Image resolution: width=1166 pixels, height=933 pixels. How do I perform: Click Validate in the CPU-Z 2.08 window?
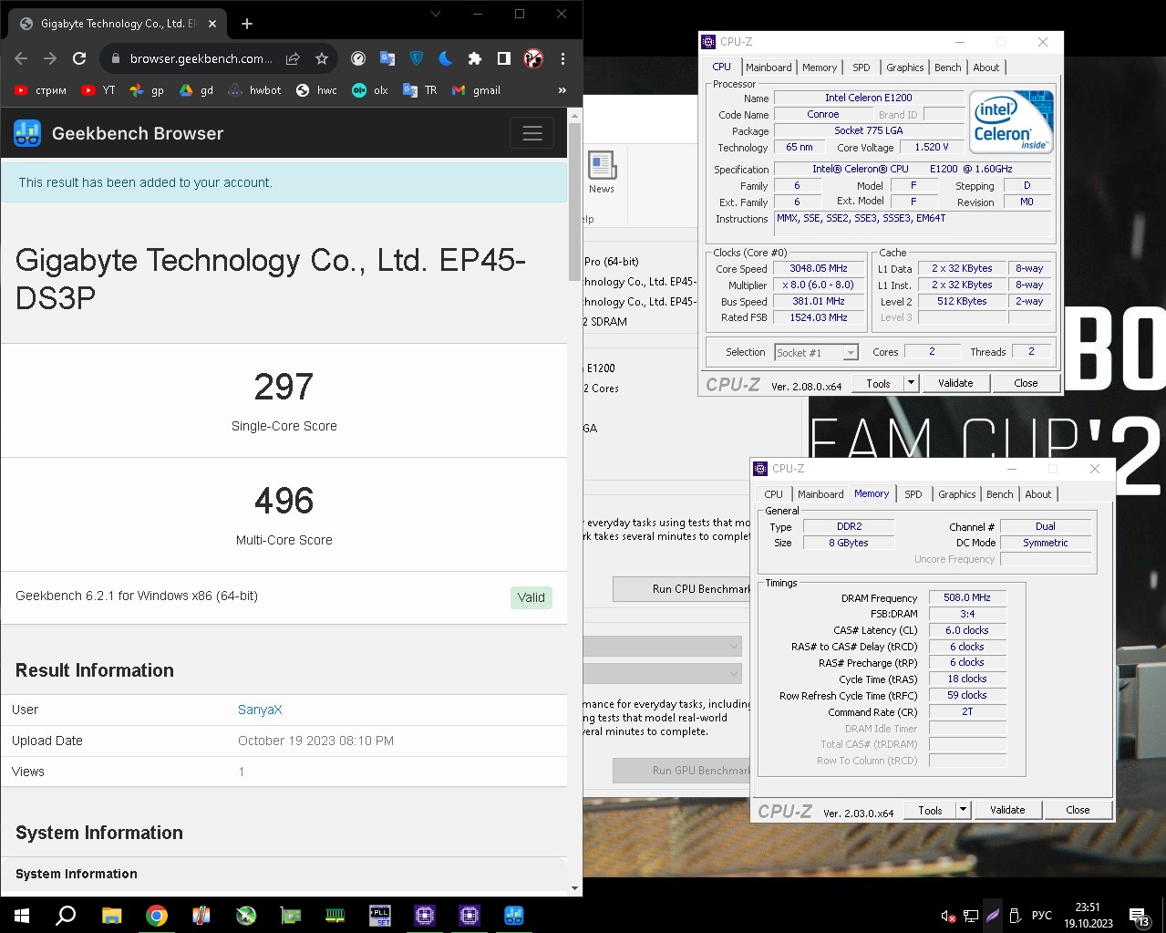[955, 383]
